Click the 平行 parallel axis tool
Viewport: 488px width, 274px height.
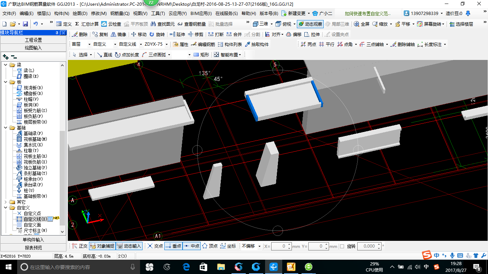tap(327, 45)
